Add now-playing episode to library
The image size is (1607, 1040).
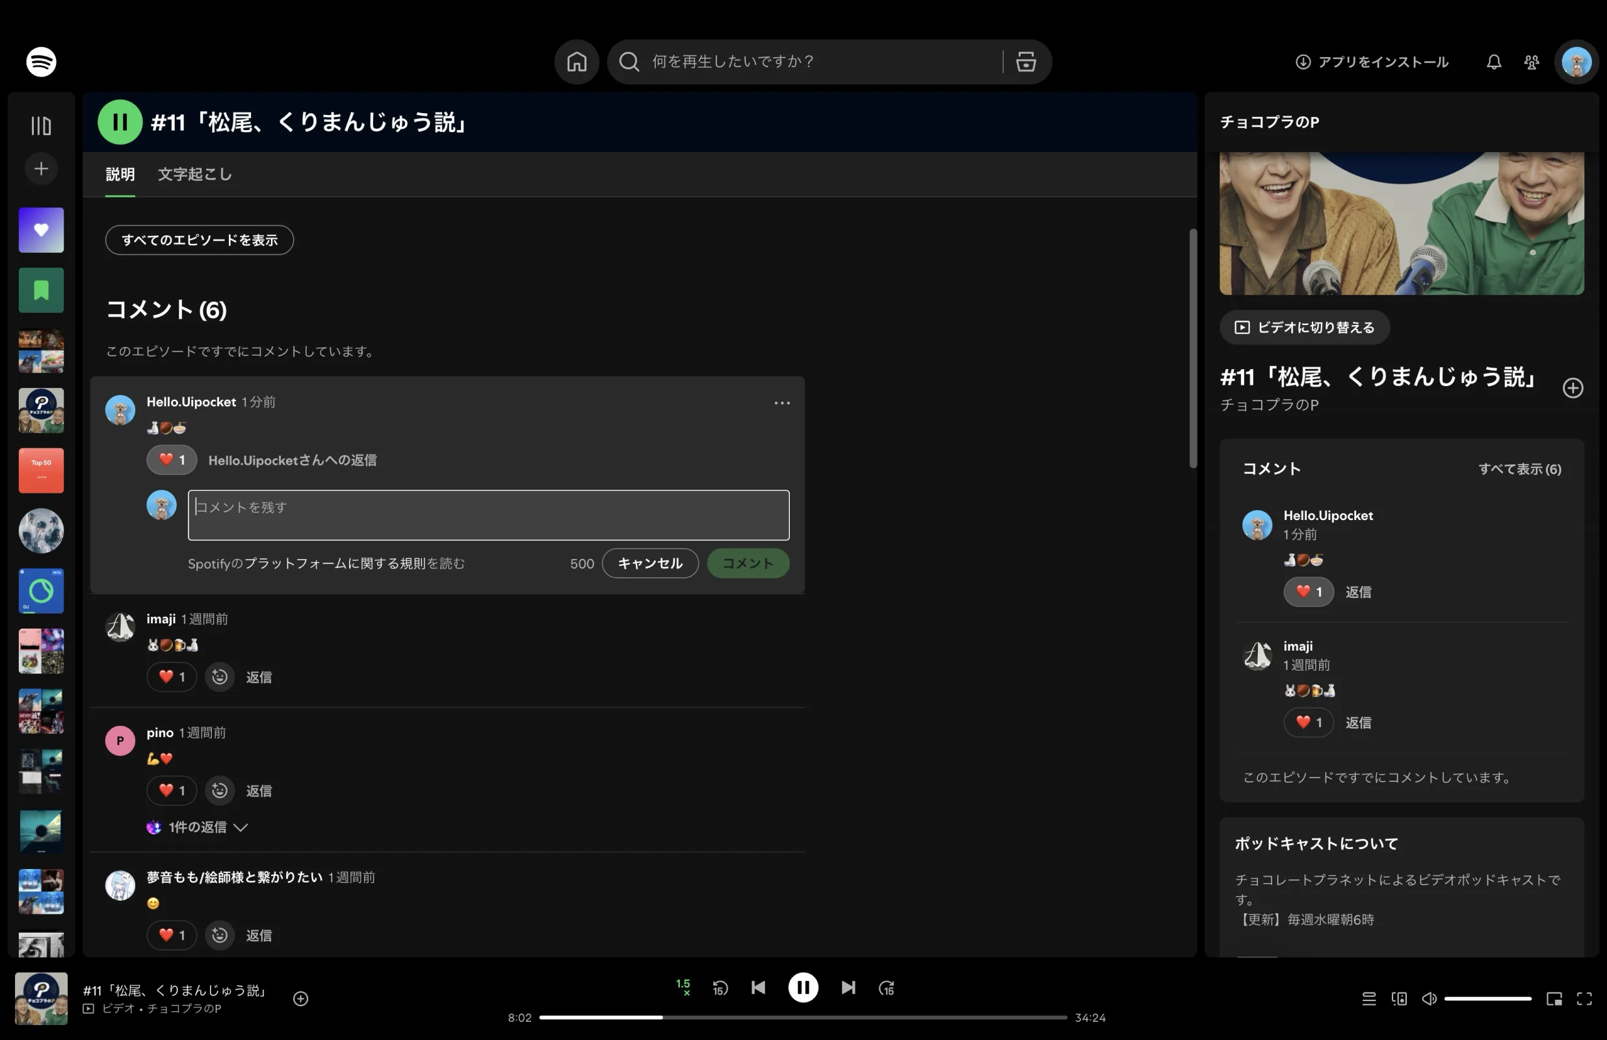300,999
